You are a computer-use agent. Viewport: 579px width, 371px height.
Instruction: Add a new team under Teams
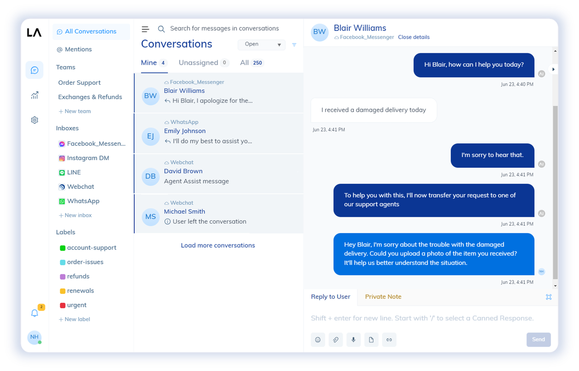[x=74, y=111]
